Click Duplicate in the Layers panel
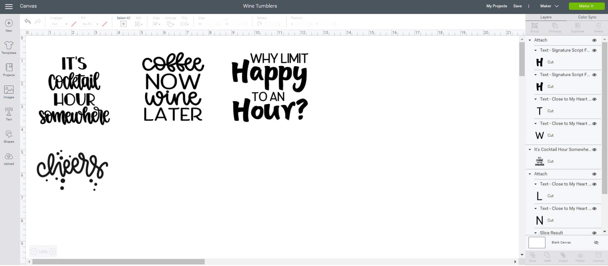 [577, 28]
